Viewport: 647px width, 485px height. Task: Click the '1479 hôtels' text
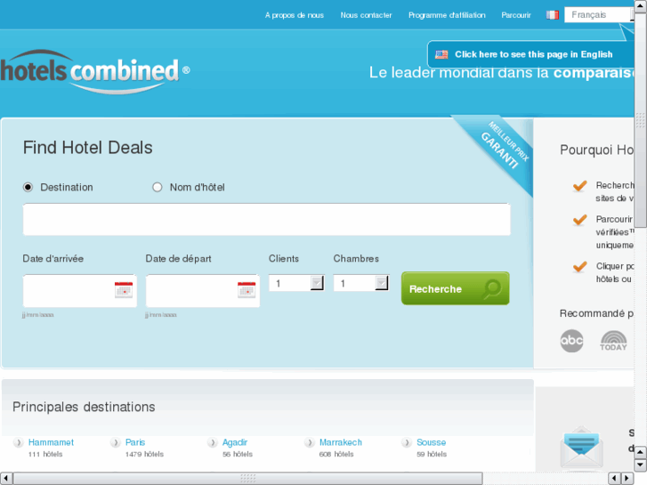click(144, 454)
